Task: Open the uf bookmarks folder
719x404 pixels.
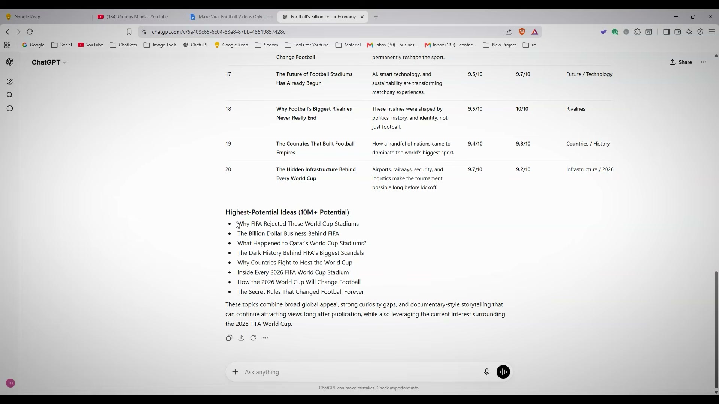Action: (x=529, y=45)
